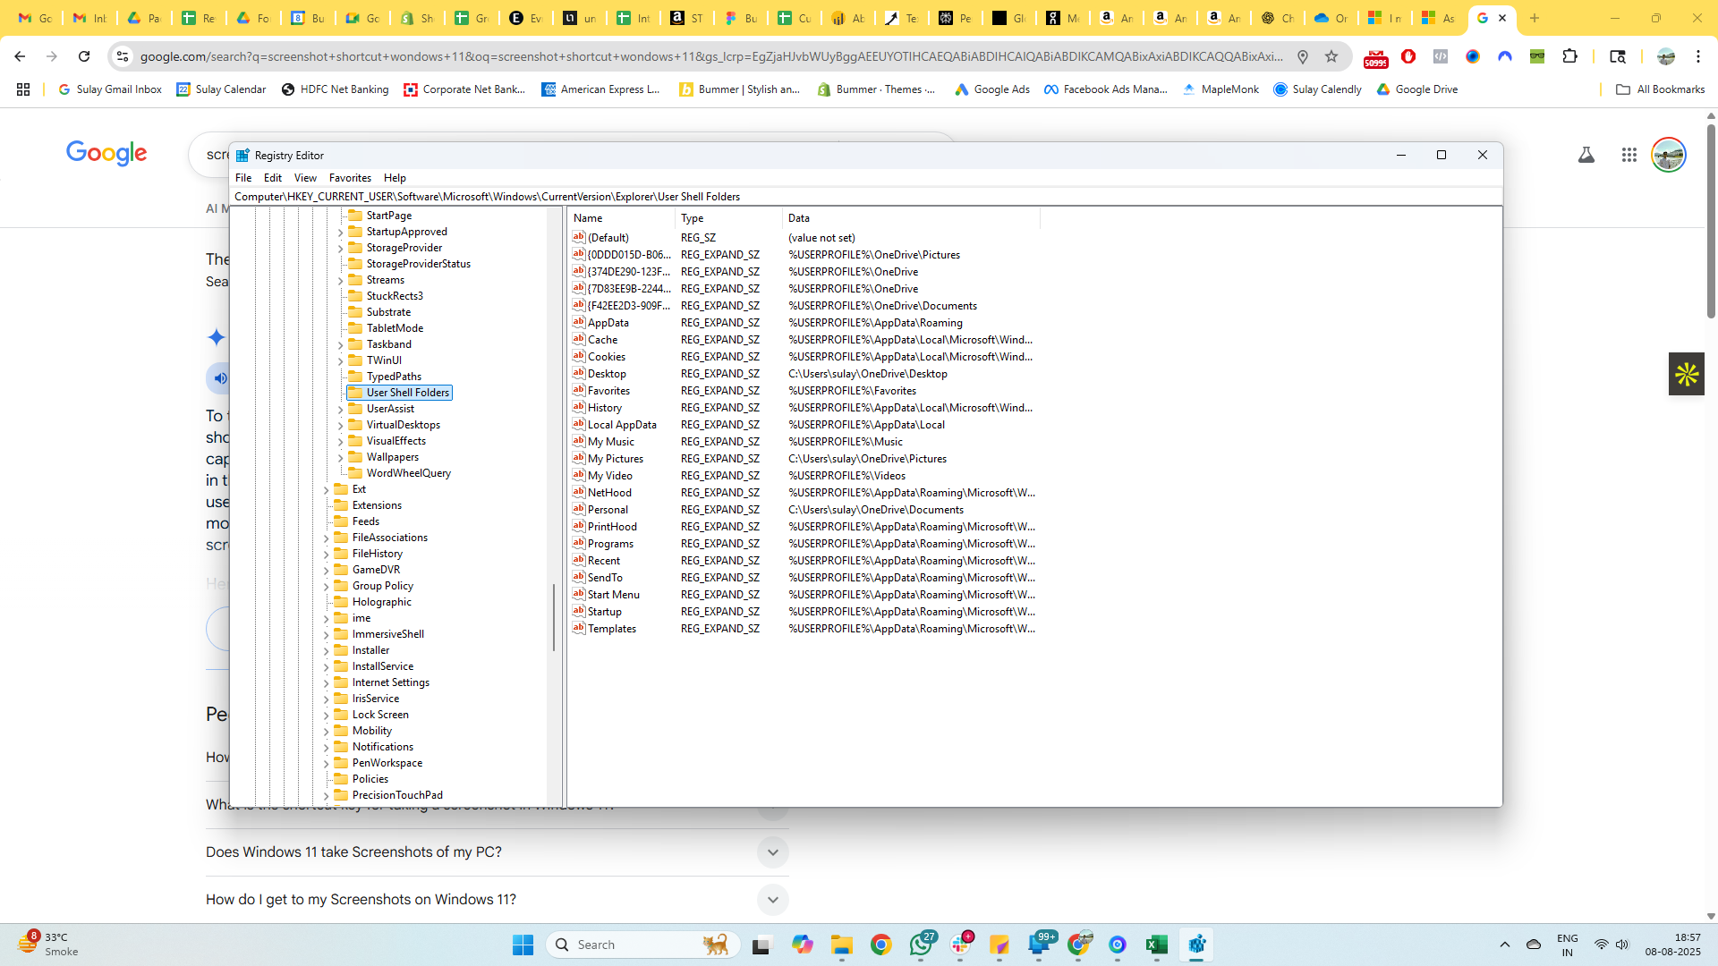Open the HDFC Net Banking bookmark
This screenshot has width=1718, height=966.
click(x=335, y=89)
